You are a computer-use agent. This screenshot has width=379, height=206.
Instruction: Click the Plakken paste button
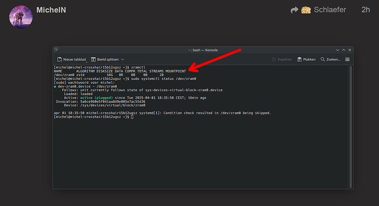(306, 59)
